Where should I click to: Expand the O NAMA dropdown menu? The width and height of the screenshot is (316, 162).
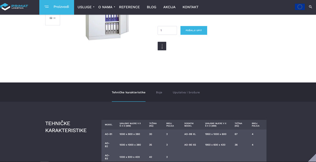106,7
